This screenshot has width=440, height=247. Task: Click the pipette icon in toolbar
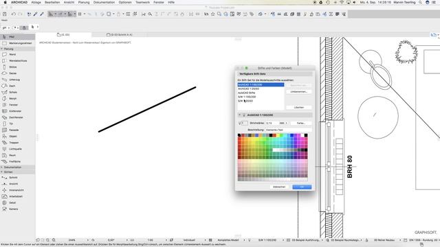36,14
